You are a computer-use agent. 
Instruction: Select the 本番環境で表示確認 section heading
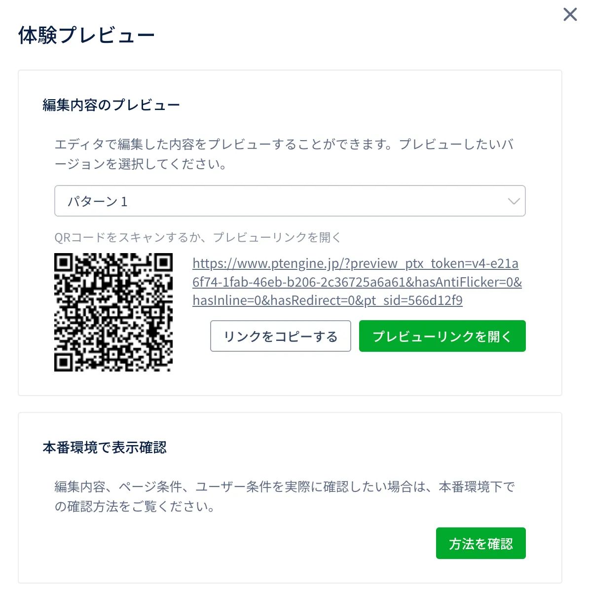[105, 447]
